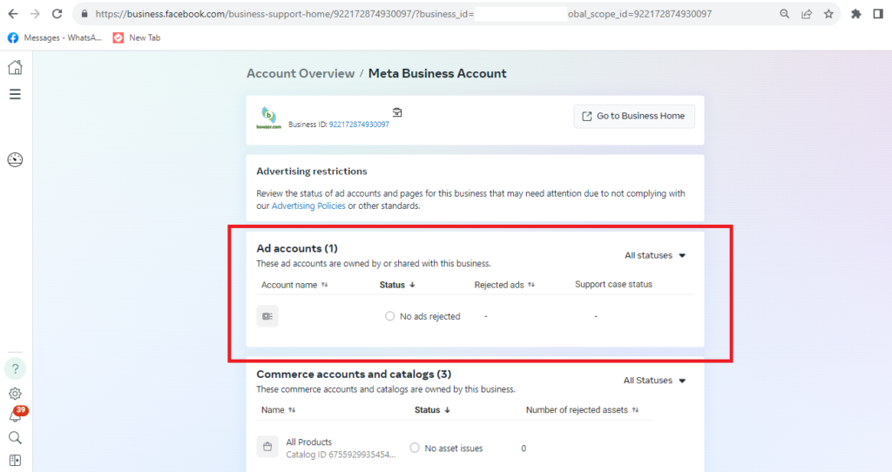Screen dimensions: 892x472
Task: Click the lock icon in address bar
Action: [x=84, y=14]
